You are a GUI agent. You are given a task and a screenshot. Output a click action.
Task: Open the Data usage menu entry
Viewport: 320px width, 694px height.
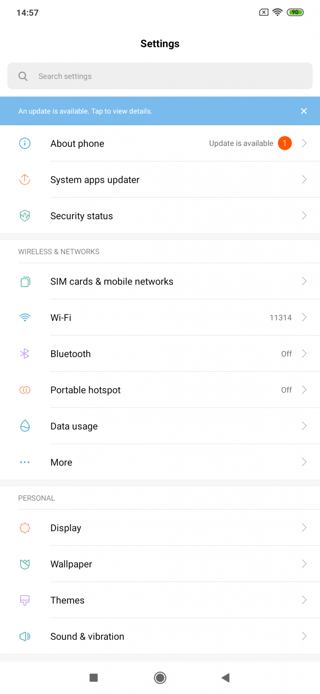click(74, 426)
